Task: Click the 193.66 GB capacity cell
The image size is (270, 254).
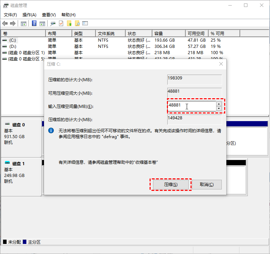Action: pos(164,40)
